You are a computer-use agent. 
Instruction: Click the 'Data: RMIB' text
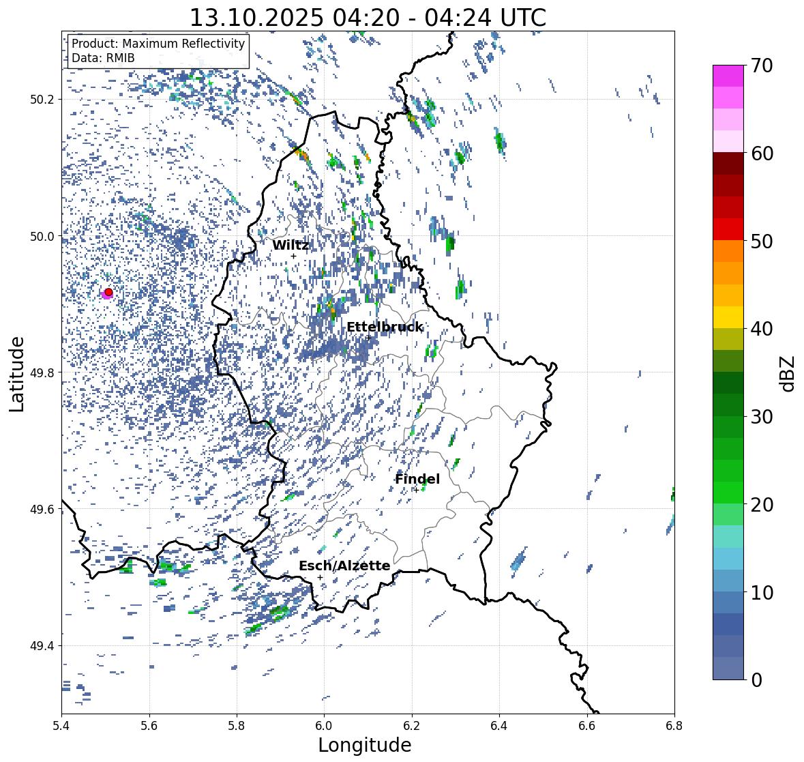pos(103,58)
